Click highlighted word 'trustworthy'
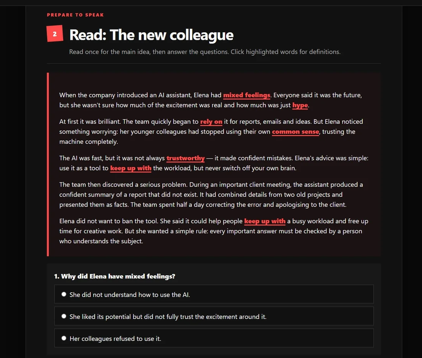The height and width of the screenshot is (358, 422). 185,158
